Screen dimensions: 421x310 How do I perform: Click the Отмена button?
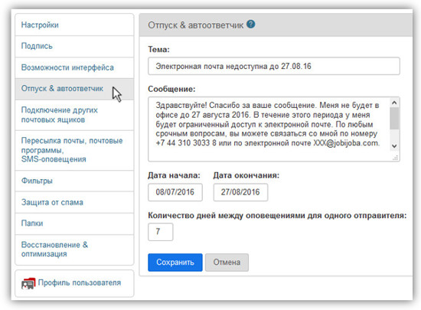(227, 263)
